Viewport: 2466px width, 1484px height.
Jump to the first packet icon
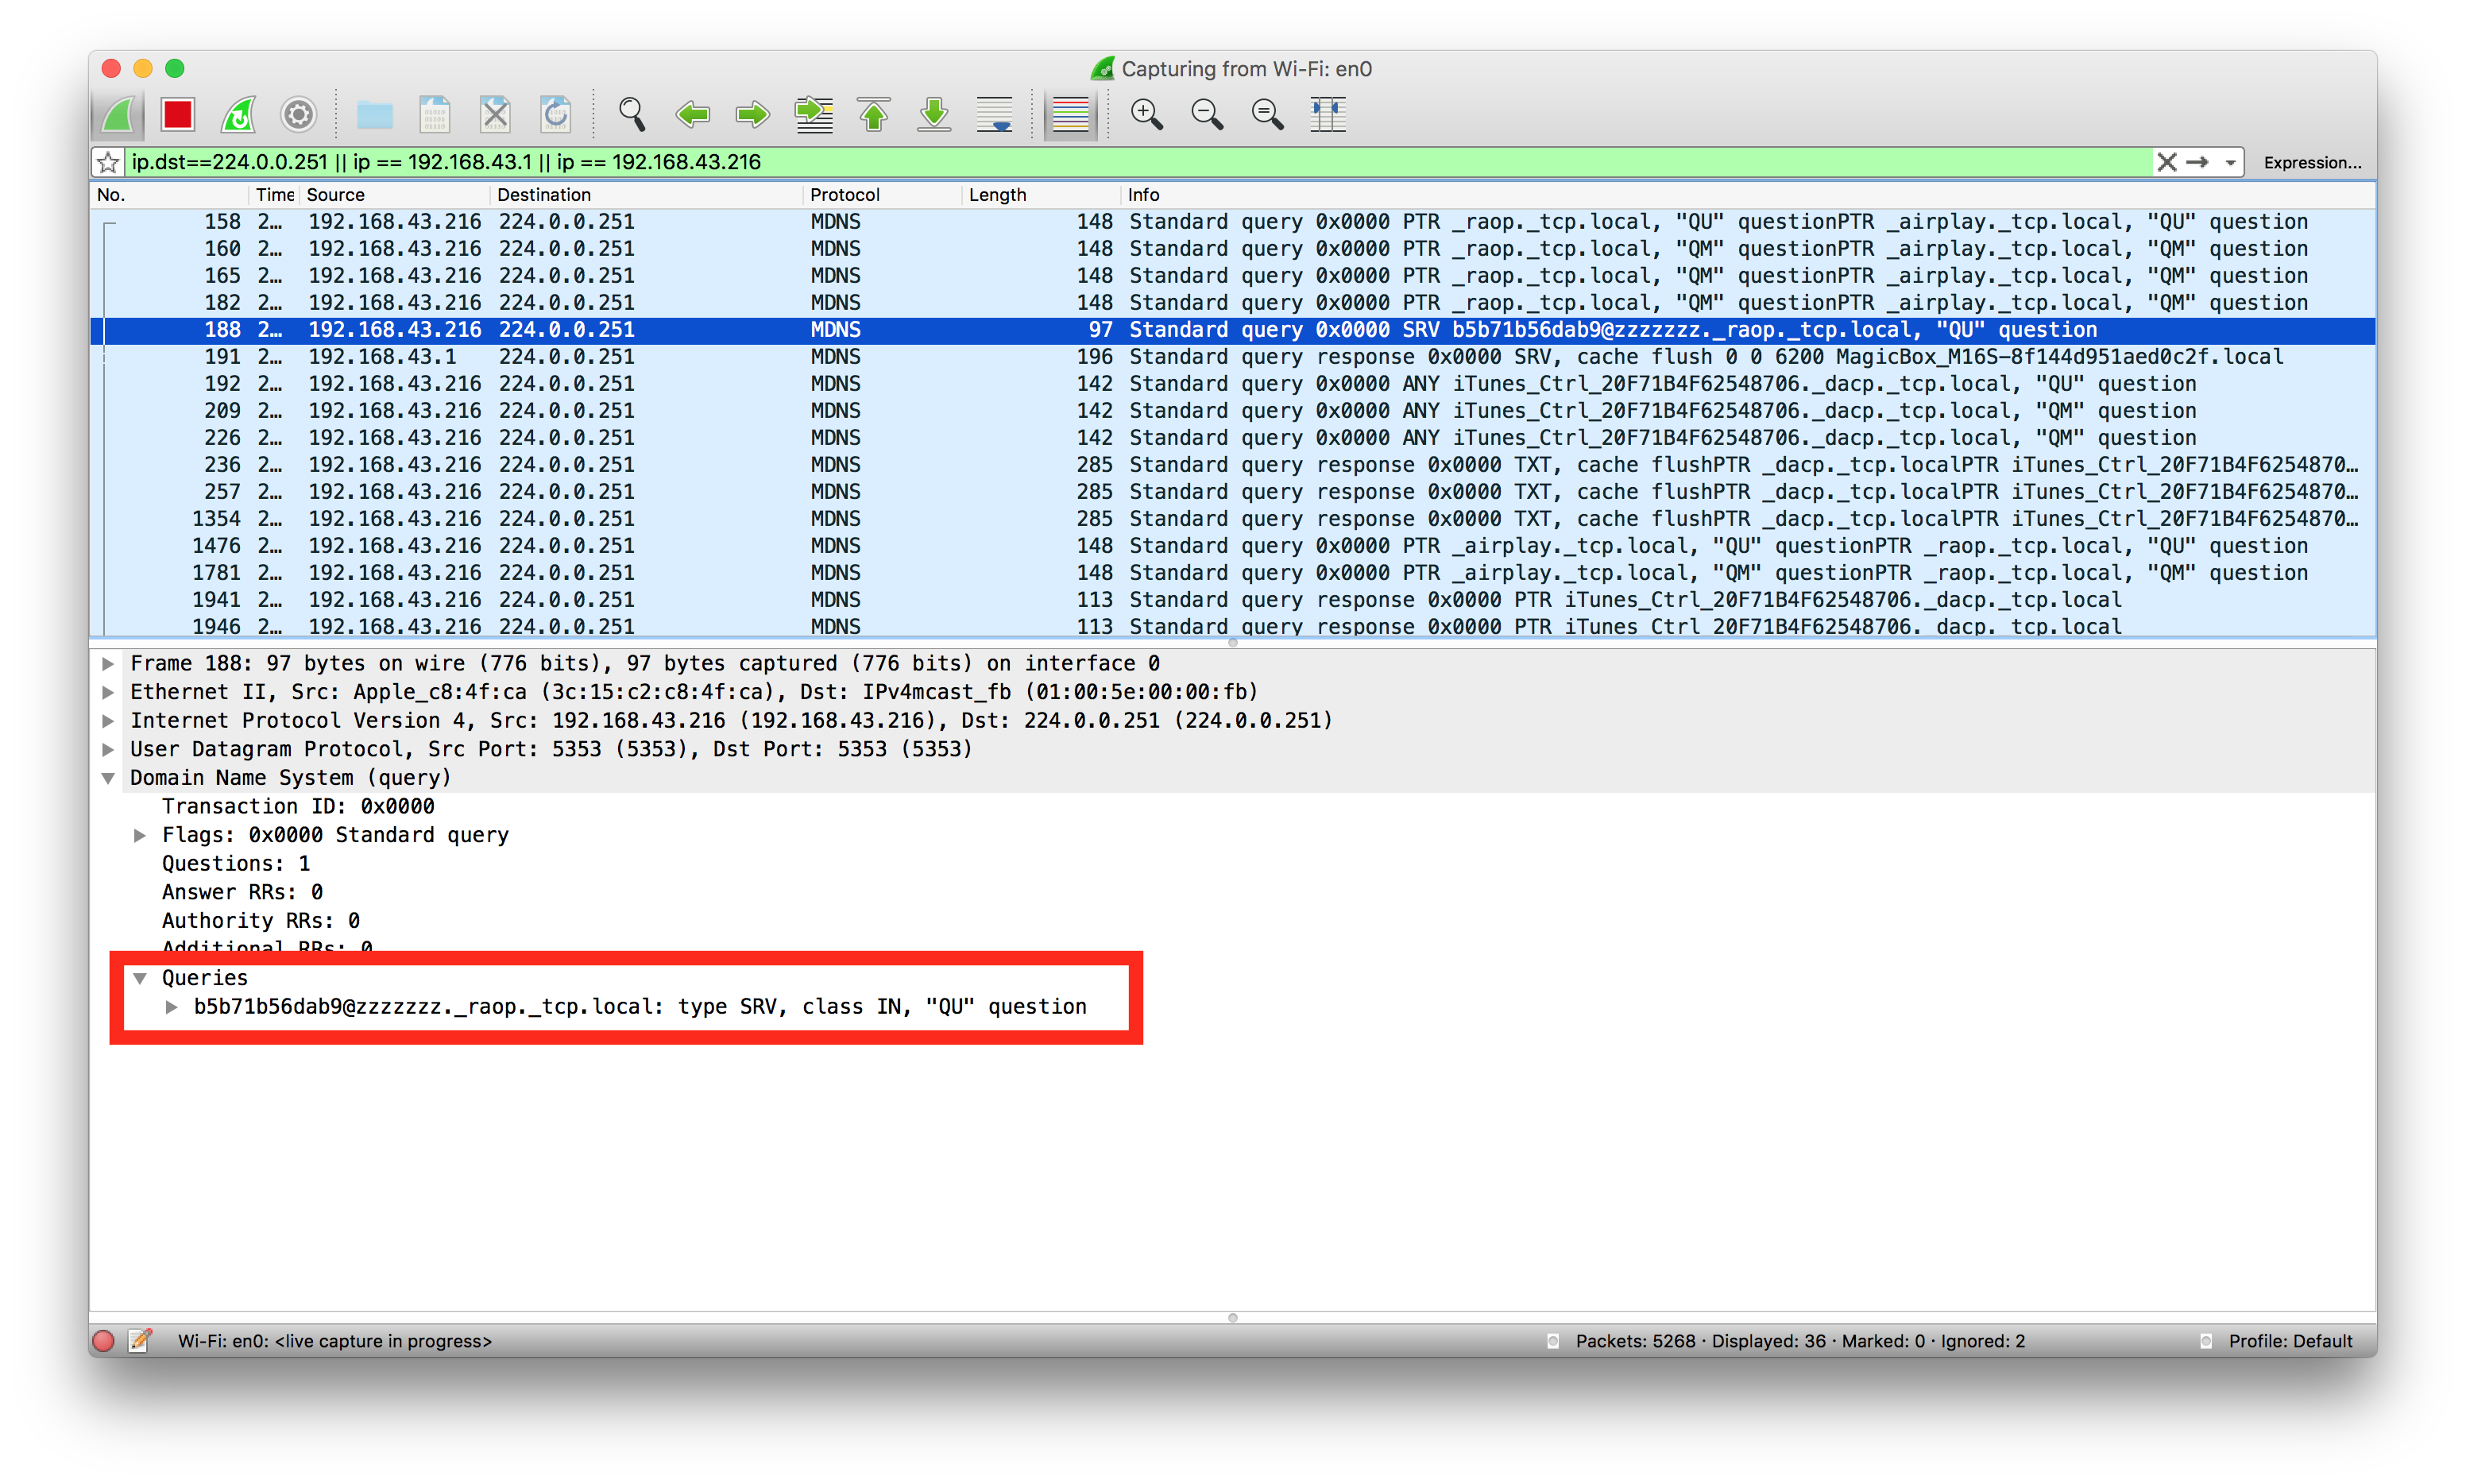click(873, 114)
